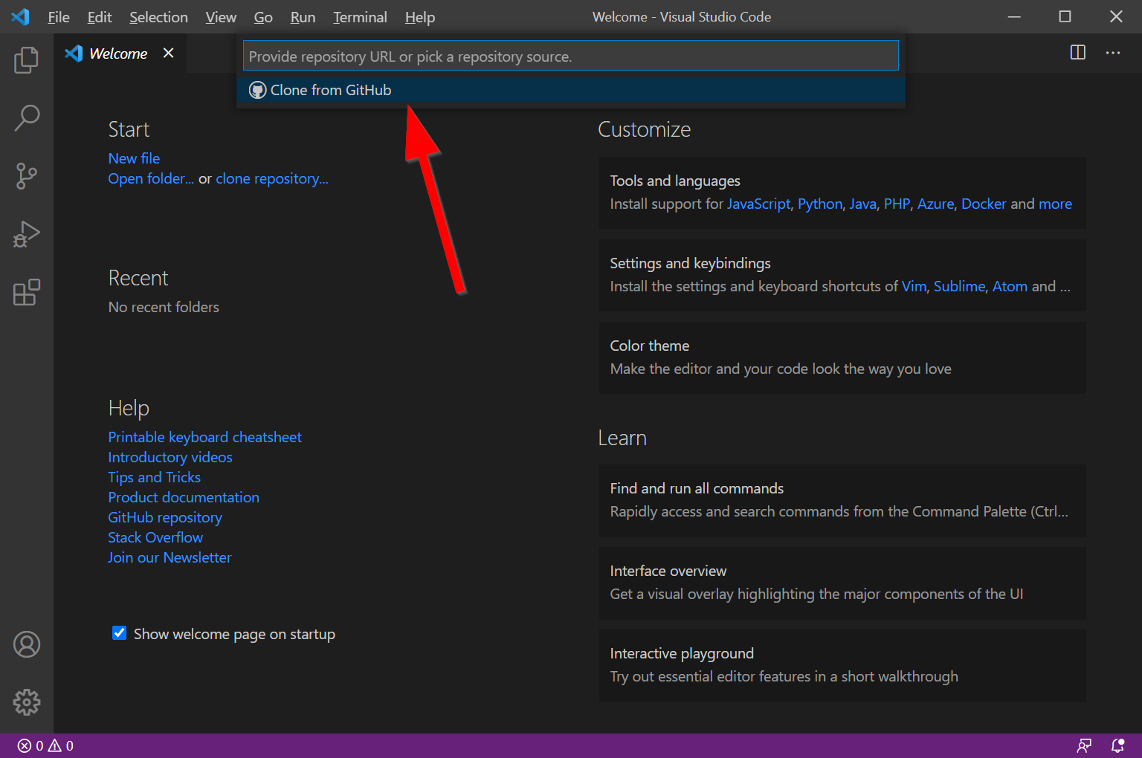Open the Terminal menu
The width and height of the screenshot is (1142, 758).
(x=360, y=17)
